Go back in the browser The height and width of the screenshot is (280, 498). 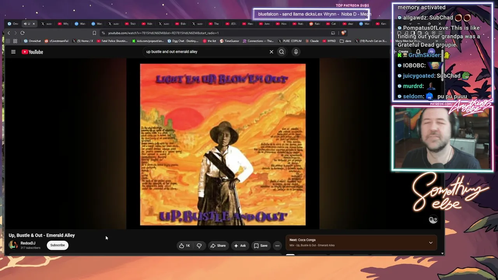[x=9, y=33]
